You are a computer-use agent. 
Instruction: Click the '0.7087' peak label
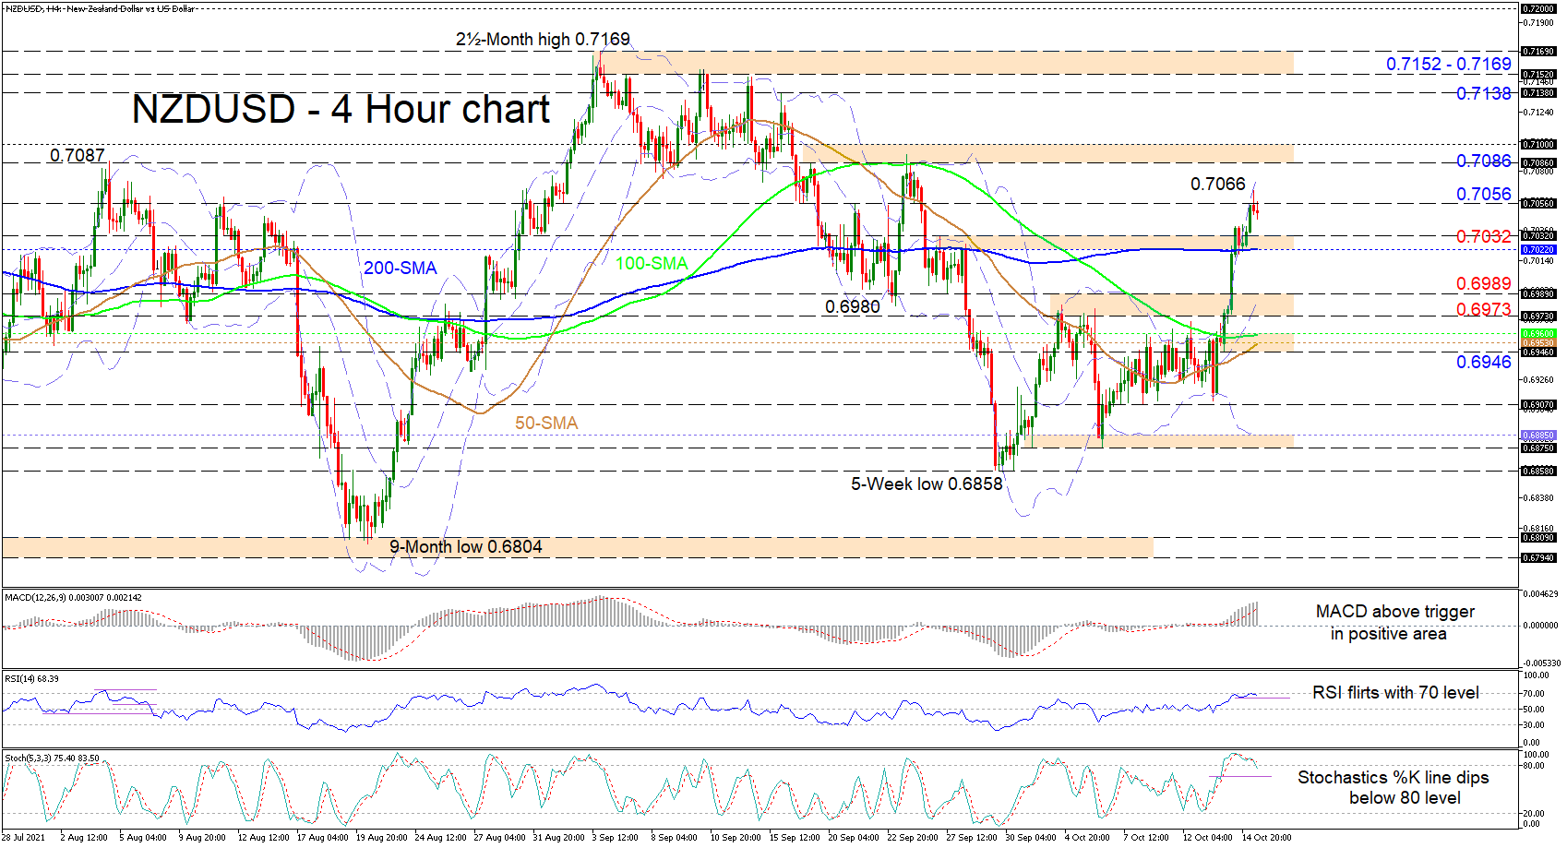[78, 155]
